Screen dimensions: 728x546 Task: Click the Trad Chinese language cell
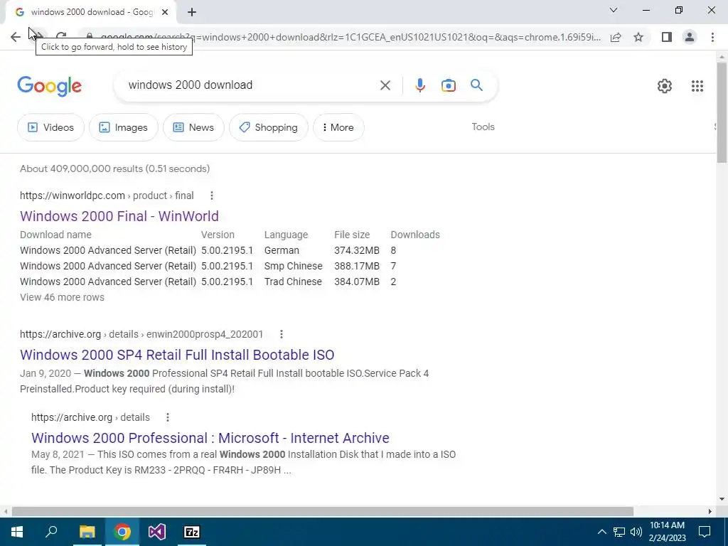pos(293,282)
